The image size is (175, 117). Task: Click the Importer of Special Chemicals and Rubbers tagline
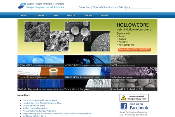104,7
